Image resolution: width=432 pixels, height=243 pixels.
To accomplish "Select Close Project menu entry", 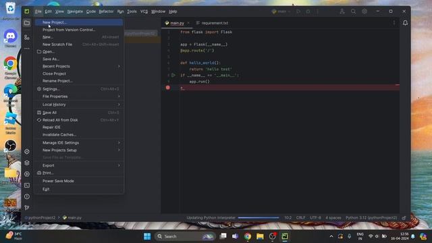I will 79,74.
